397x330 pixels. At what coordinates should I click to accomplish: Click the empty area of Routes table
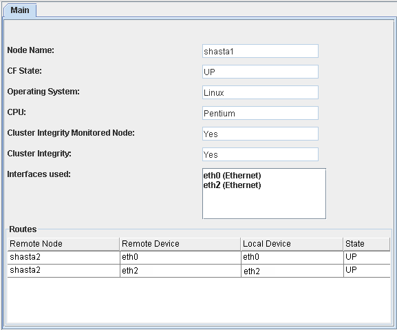point(199,300)
